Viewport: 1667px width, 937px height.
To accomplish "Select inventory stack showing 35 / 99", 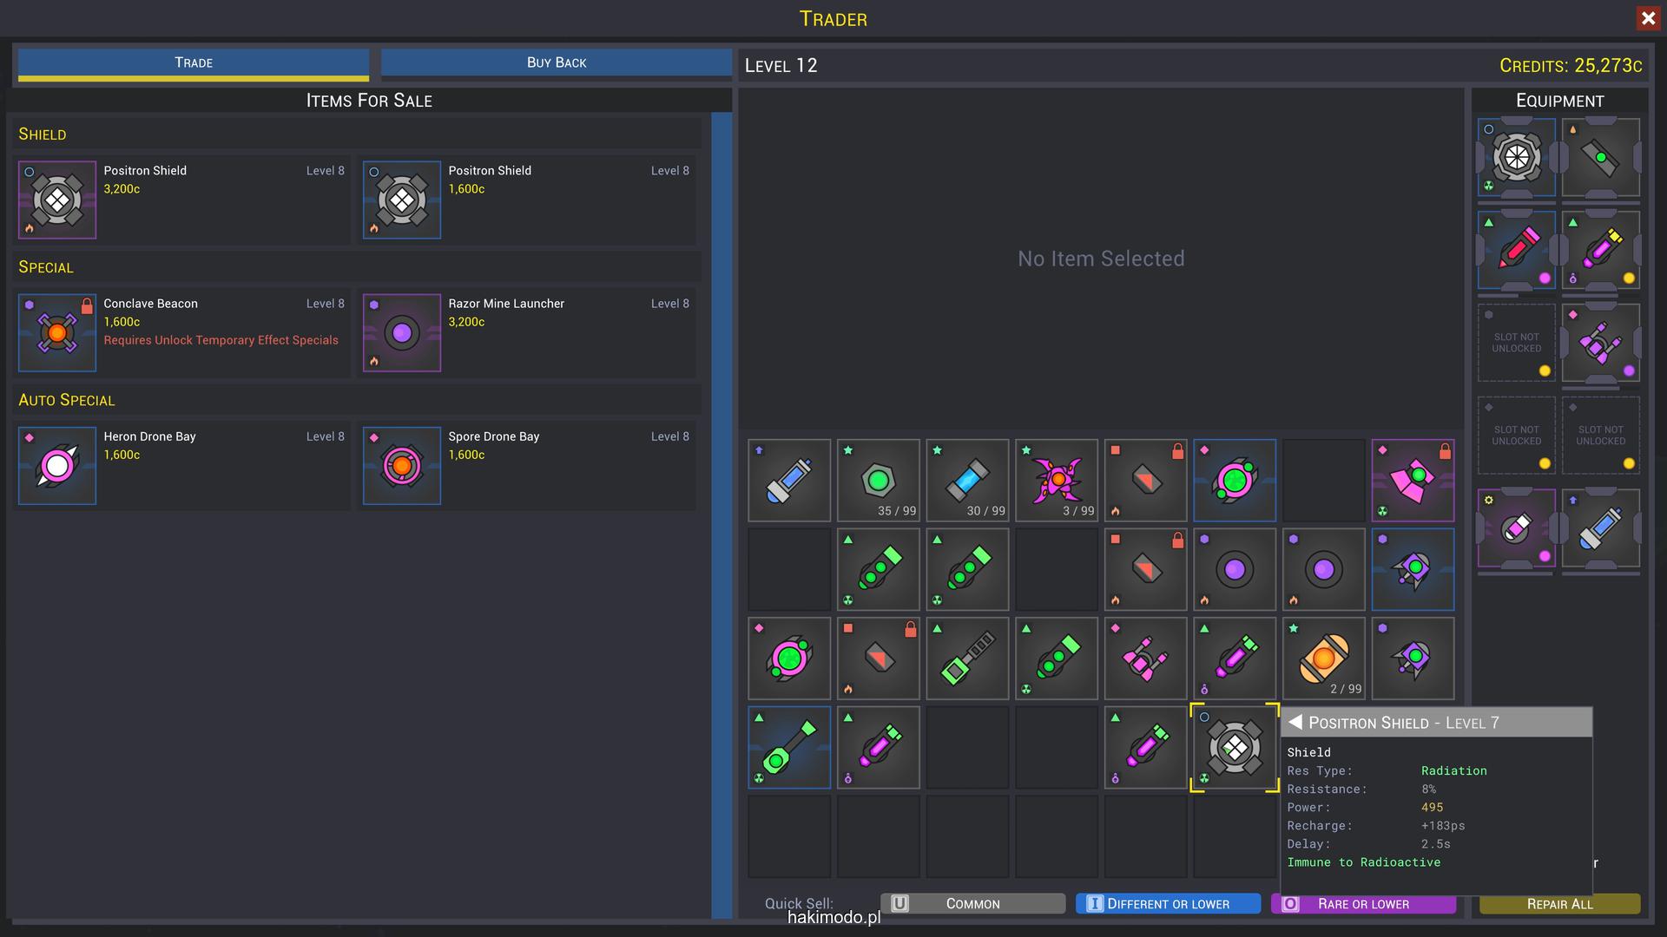I will 878,480.
